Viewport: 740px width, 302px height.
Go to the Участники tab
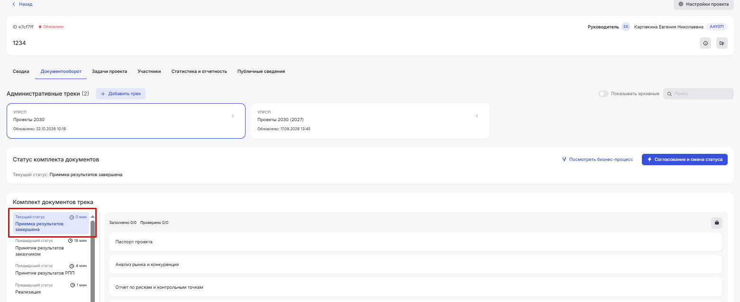[149, 71]
